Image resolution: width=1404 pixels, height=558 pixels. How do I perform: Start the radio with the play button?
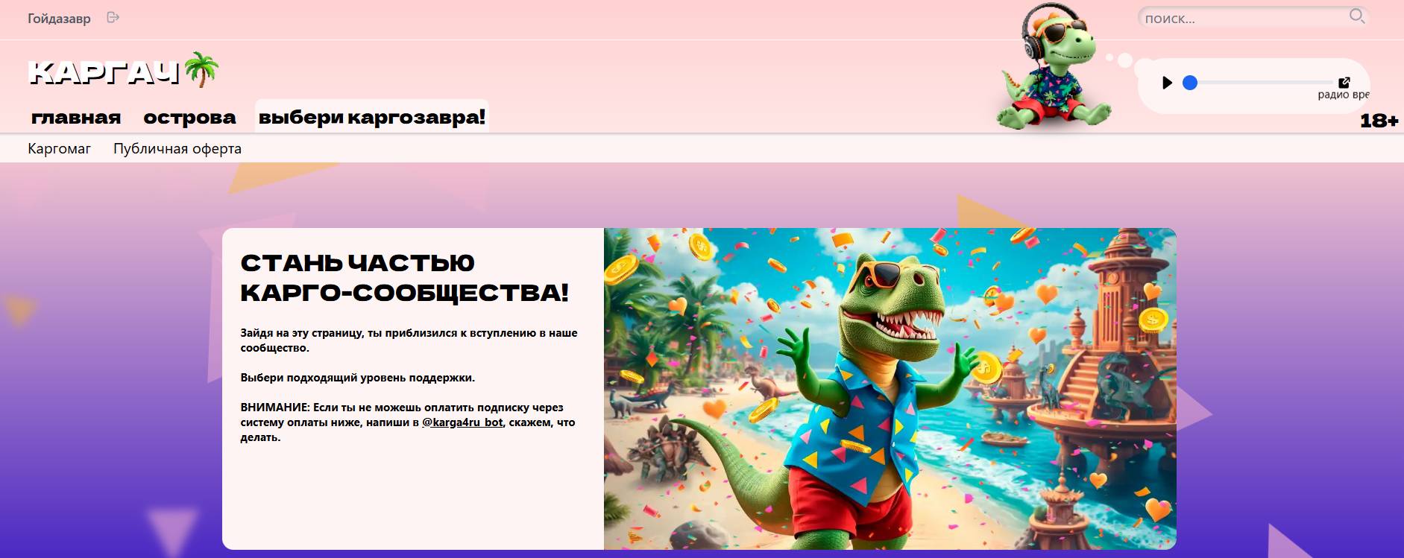tap(1168, 83)
